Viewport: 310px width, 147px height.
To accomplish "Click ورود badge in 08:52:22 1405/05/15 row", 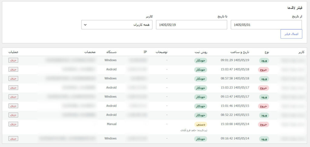I will coord(264,115).
